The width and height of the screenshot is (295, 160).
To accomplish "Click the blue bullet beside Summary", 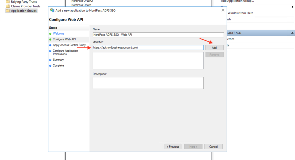I will click(x=50, y=60).
